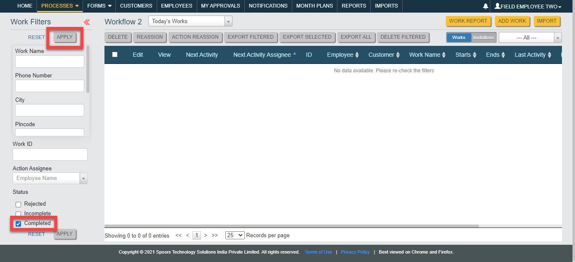Tick the select-all checkbox in table header

tap(115, 55)
